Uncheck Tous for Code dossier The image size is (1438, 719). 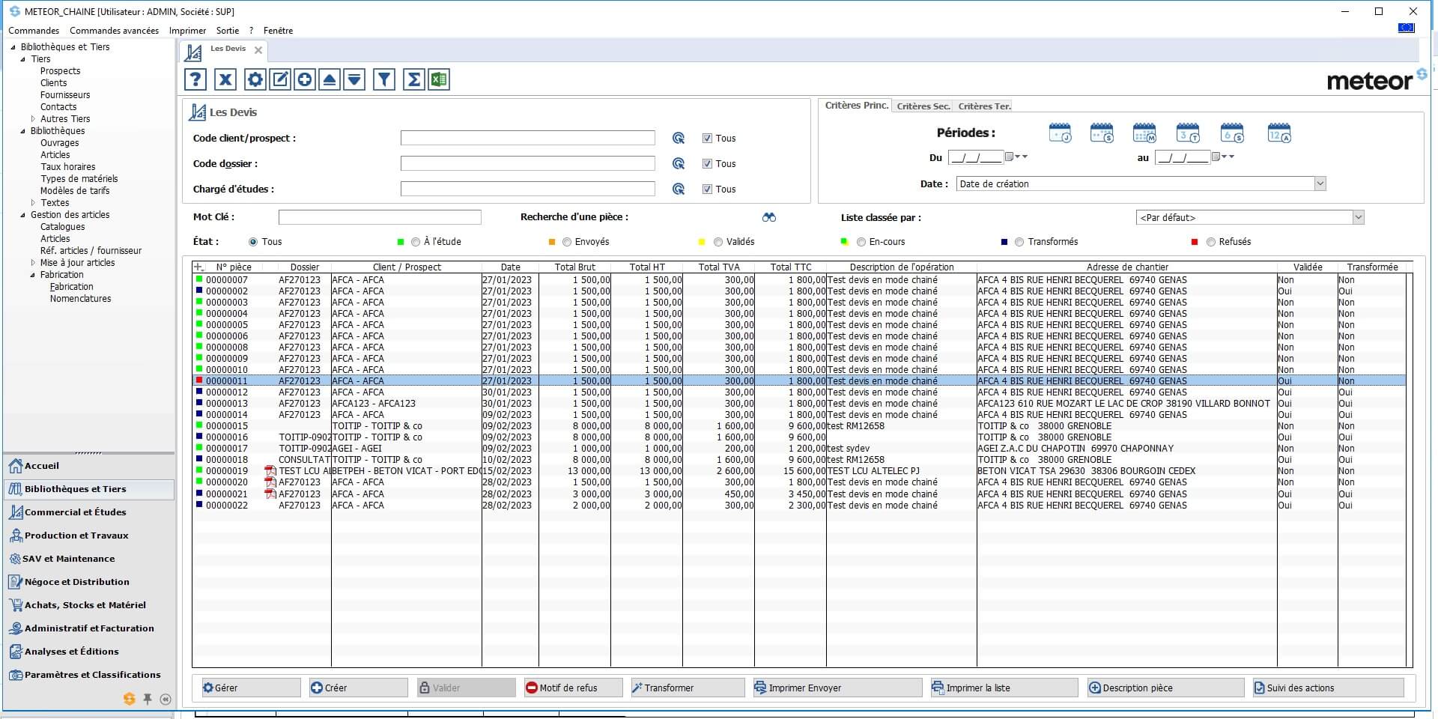(707, 163)
